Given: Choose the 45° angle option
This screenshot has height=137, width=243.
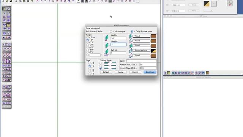Looking at the screenshot, I should tap(88, 47).
